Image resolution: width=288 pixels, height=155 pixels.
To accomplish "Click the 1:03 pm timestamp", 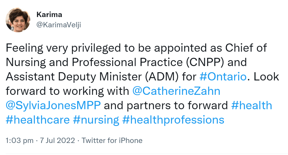I will pos(19,141).
